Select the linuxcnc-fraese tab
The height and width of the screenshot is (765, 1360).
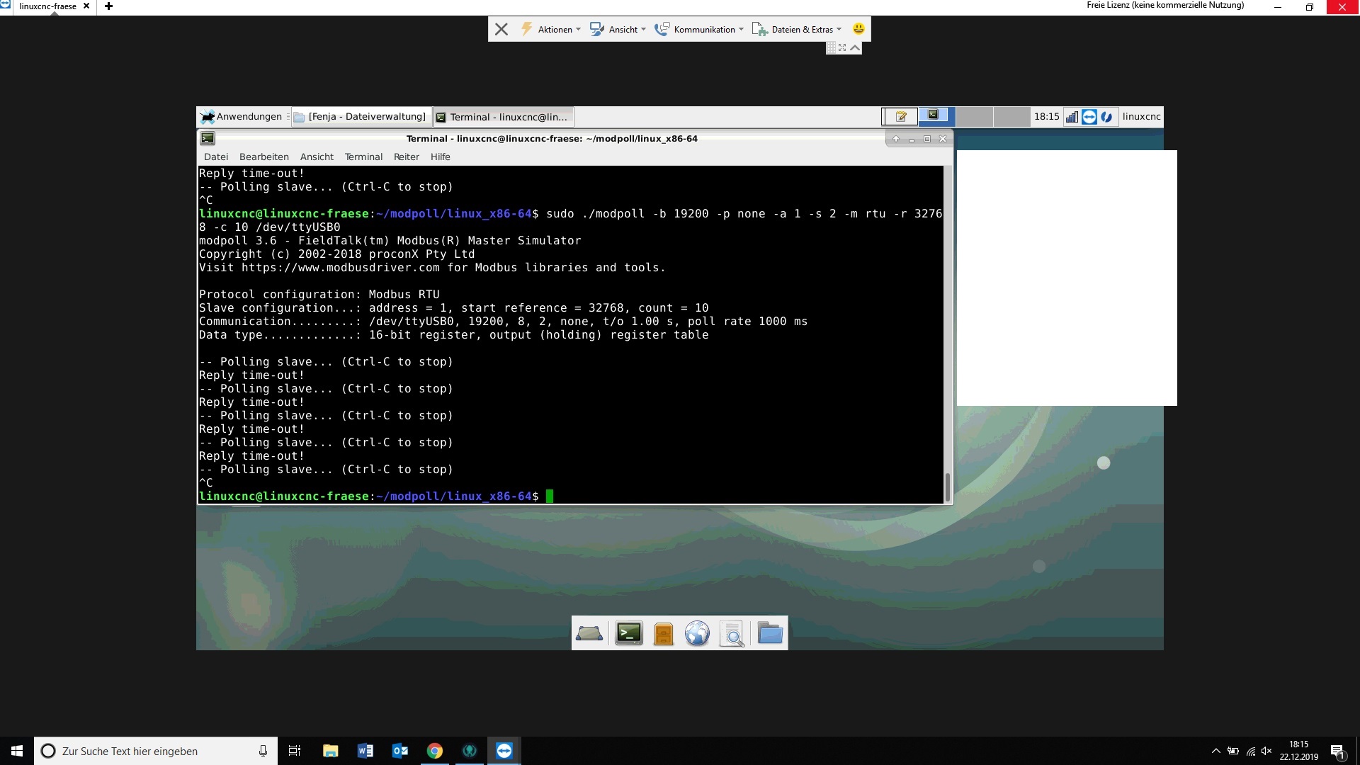point(47,6)
